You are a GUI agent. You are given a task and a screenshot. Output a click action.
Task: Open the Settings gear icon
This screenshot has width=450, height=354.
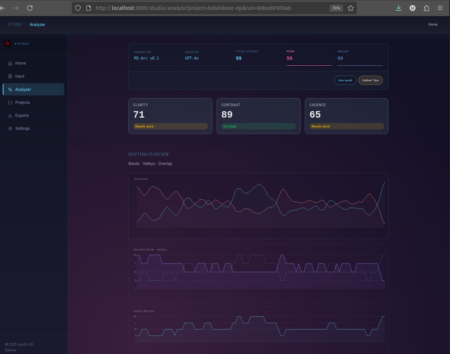point(10,128)
